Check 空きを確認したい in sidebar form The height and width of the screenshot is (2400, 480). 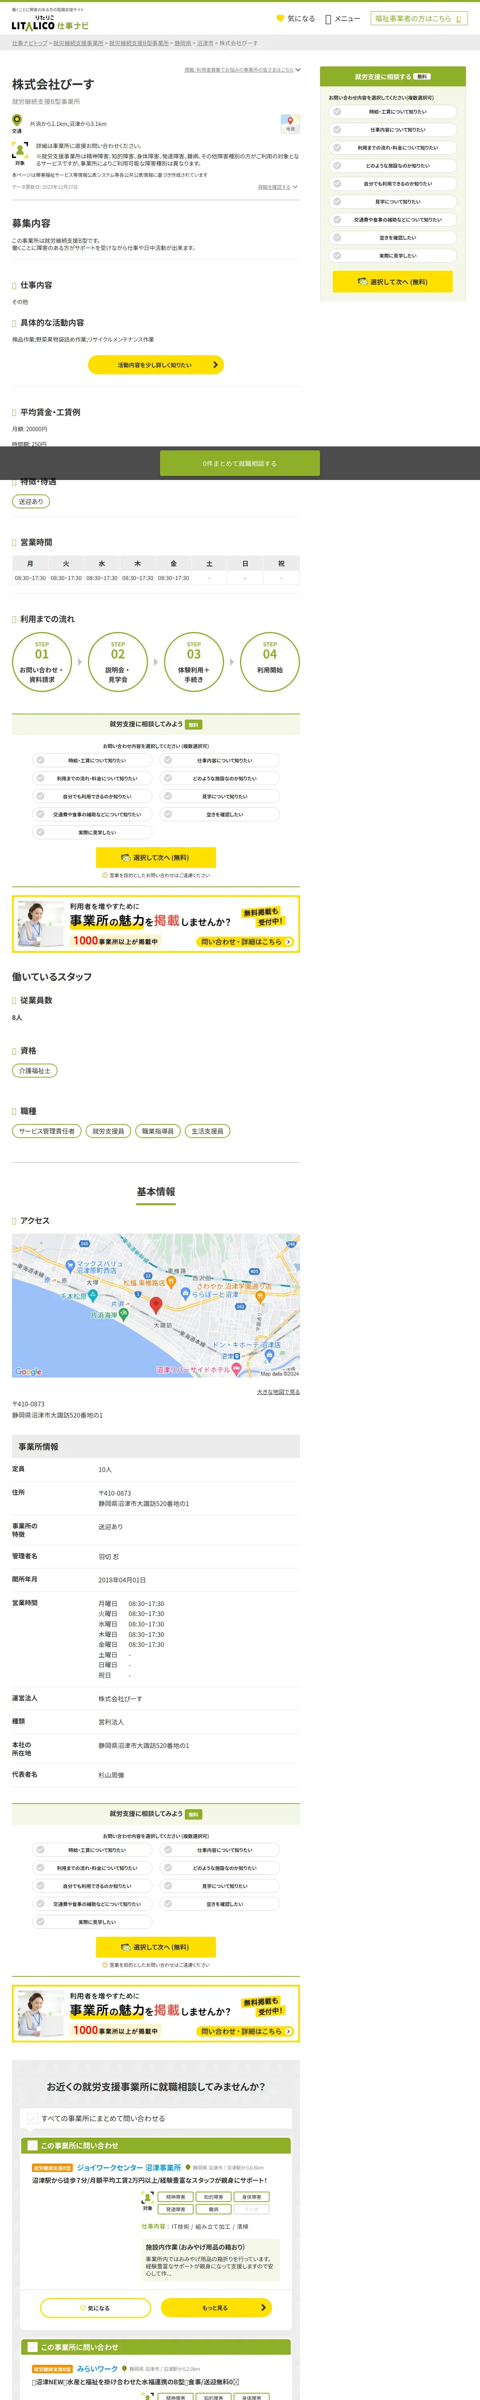click(x=392, y=238)
